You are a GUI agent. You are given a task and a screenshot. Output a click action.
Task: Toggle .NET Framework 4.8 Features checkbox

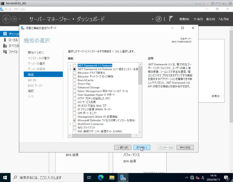tap(75, 69)
